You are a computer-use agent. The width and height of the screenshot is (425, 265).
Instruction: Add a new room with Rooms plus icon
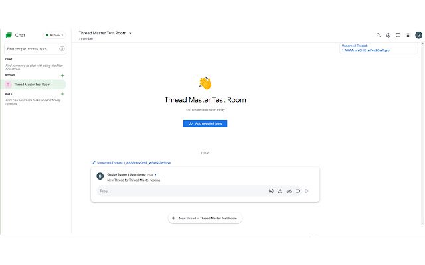pos(62,75)
